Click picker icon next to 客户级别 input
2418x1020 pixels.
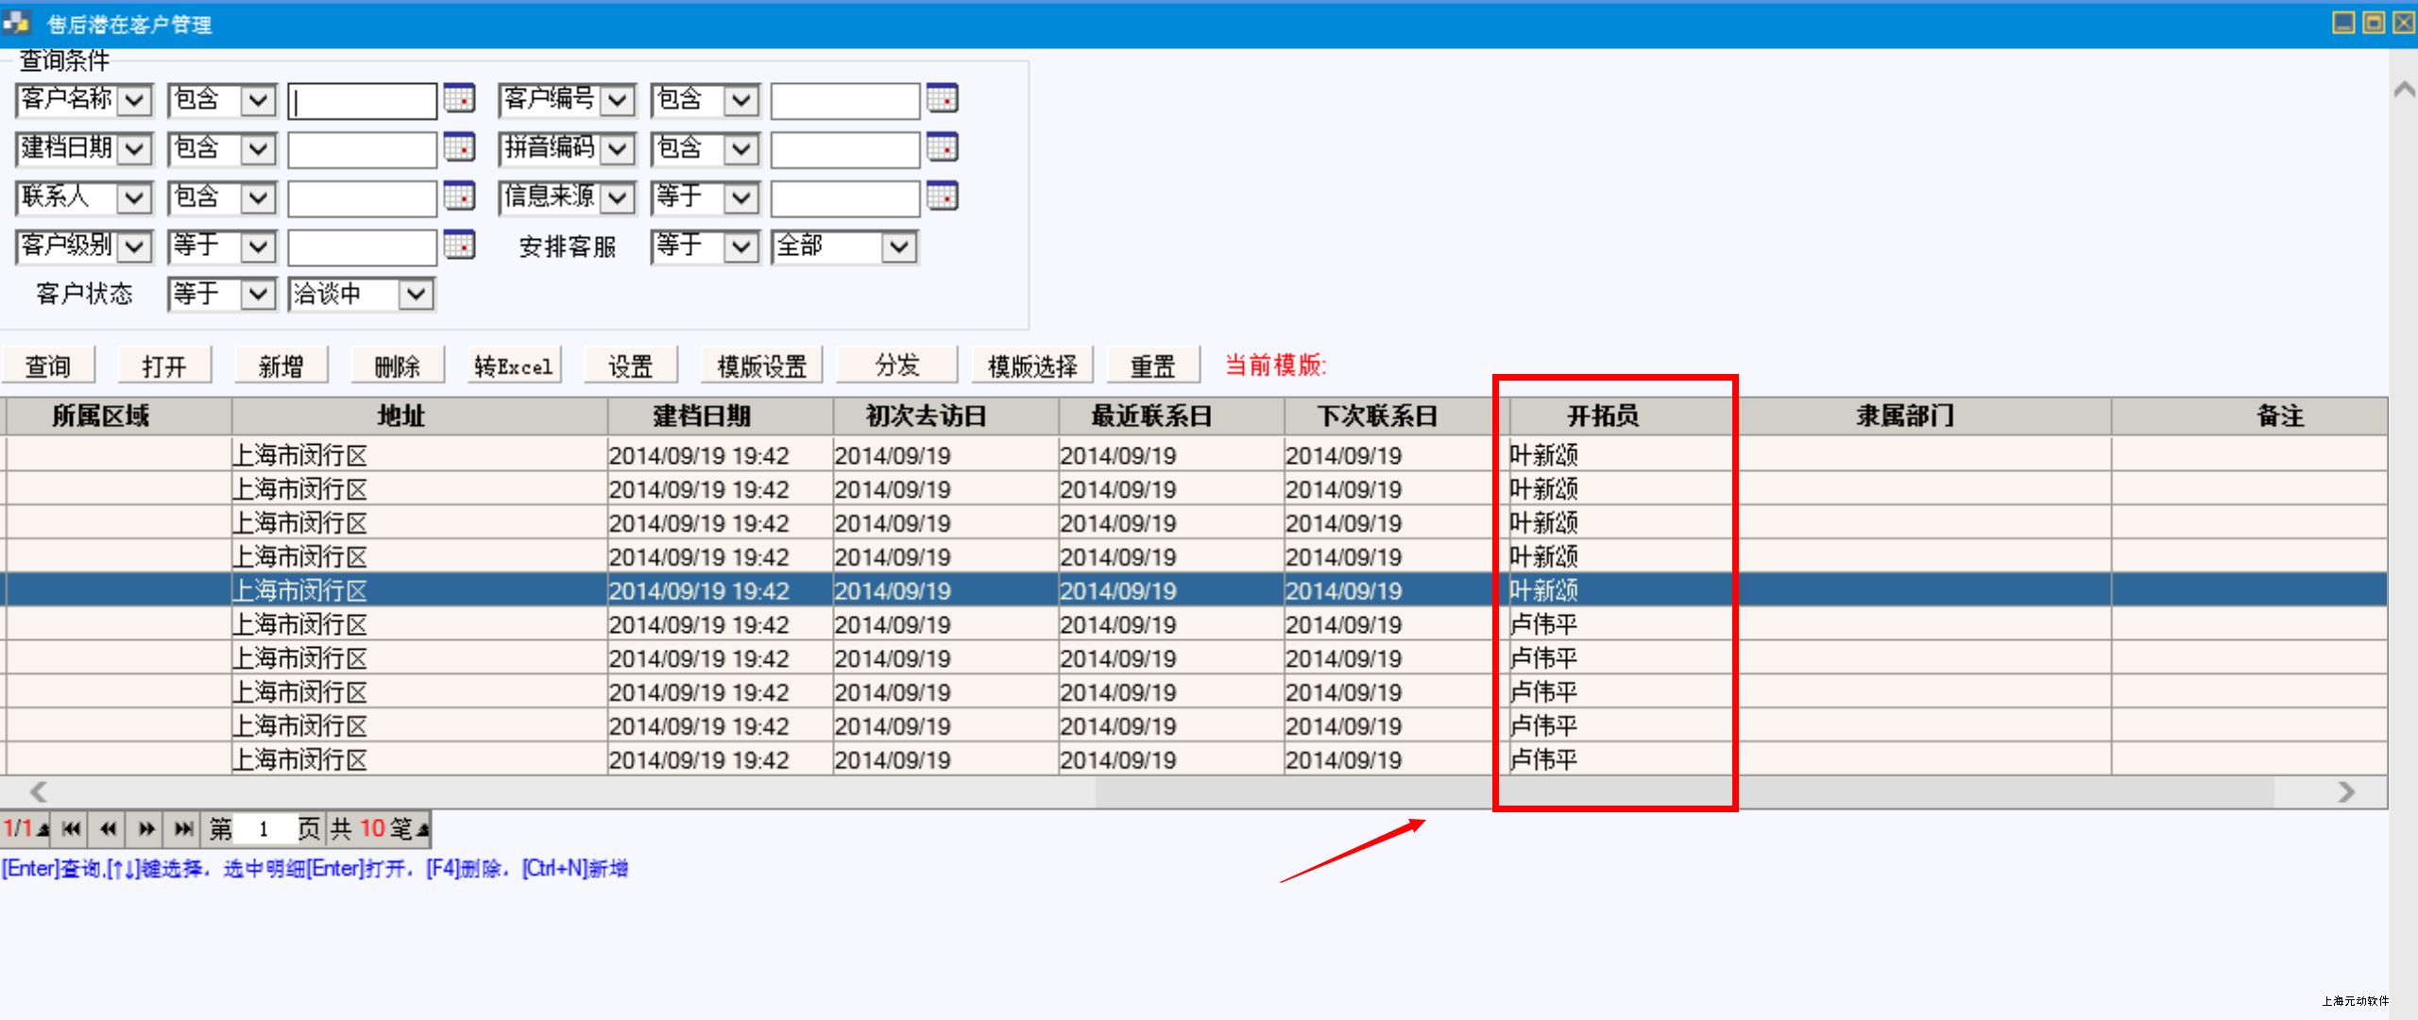(x=459, y=246)
